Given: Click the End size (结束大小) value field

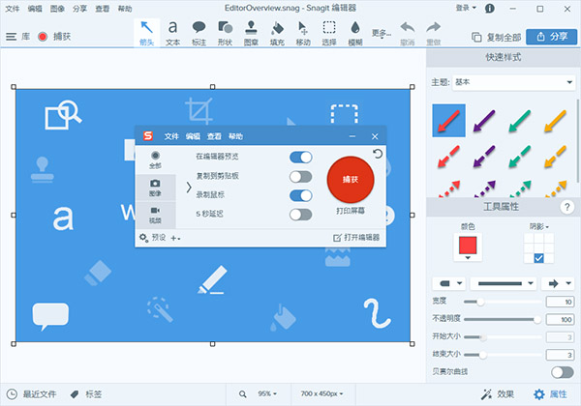Looking at the screenshot, I should click(560, 355).
